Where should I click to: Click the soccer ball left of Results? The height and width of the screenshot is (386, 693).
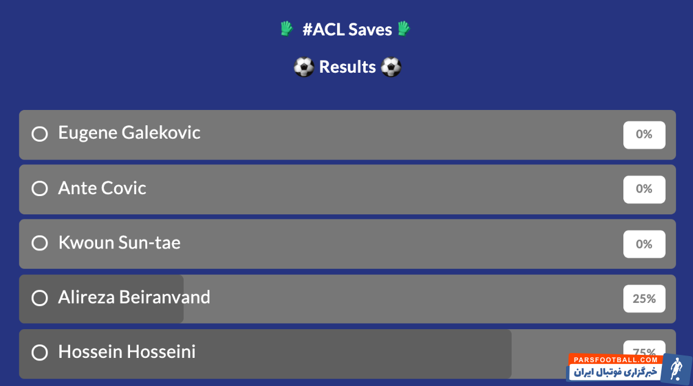tap(303, 67)
